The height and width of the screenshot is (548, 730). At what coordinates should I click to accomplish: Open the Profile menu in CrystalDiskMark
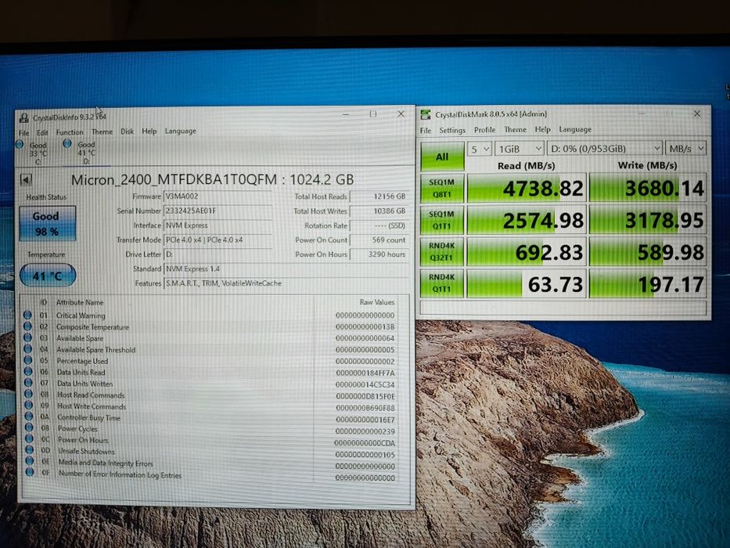tap(484, 129)
